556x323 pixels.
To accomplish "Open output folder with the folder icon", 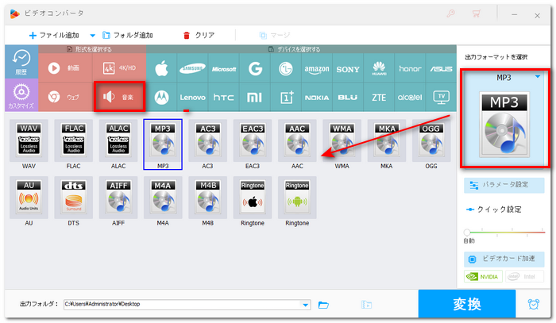I will tap(323, 304).
